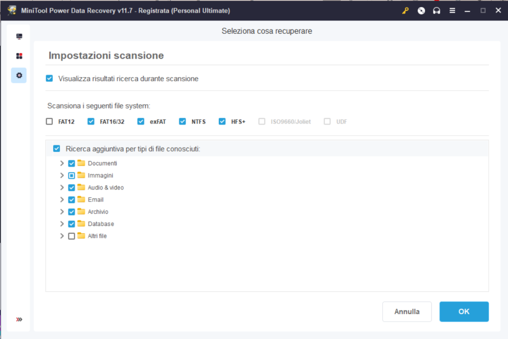Open the four-squares tools sidebar icon
Screen dimensions: 508x339
[x=19, y=56]
